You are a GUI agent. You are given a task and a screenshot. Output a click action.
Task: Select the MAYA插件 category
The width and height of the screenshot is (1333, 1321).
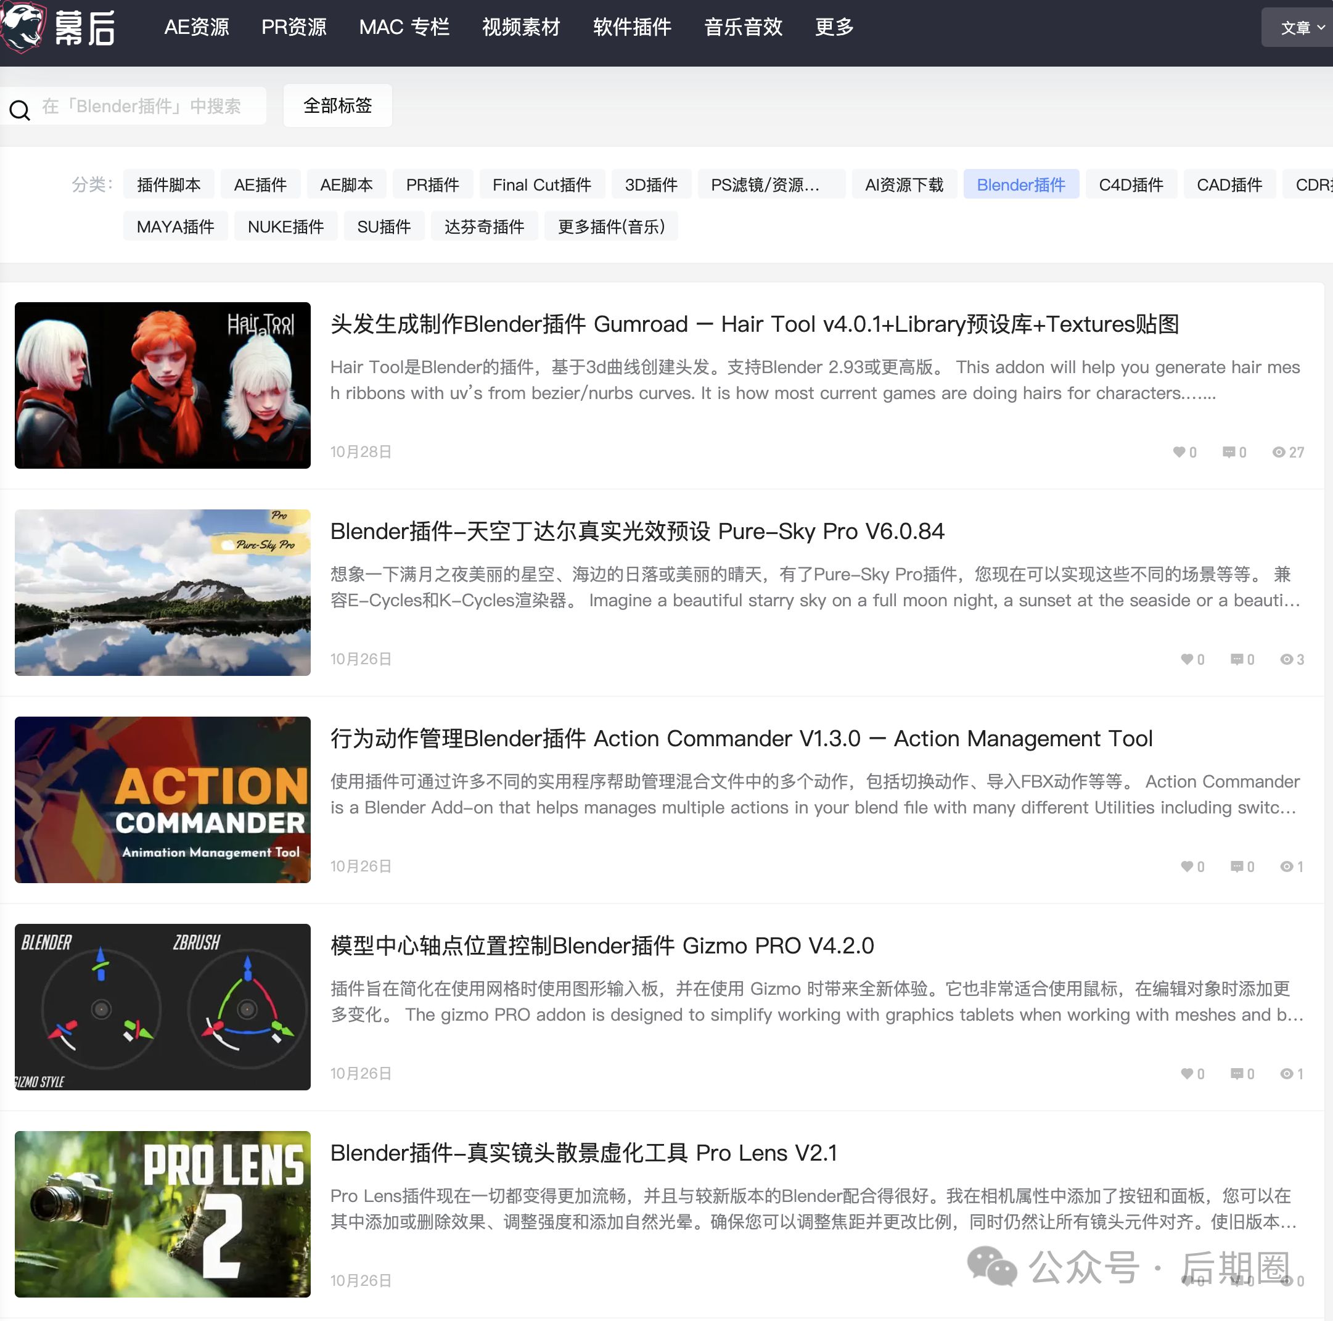tap(175, 226)
